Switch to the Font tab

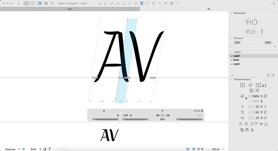pyautogui.click(x=70, y=9)
